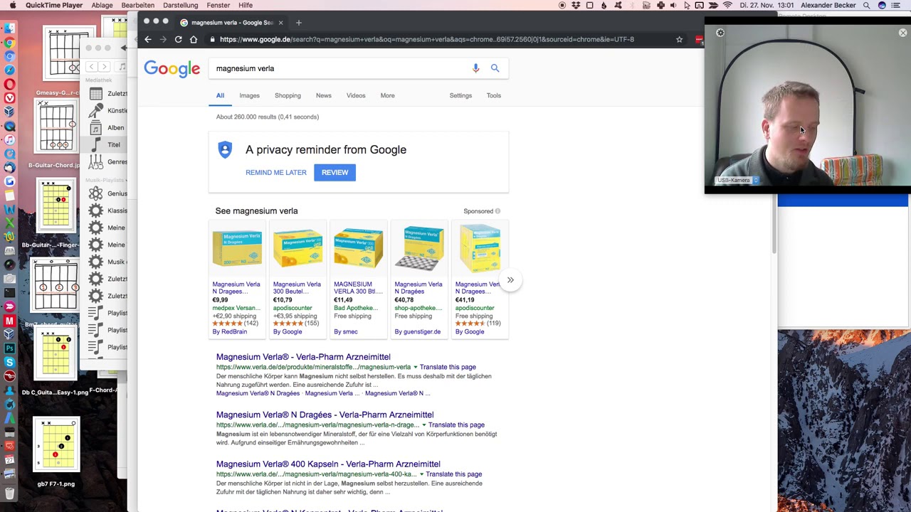Open the Fenster menu in menu bar
911x512 pixels.
coord(218,5)
